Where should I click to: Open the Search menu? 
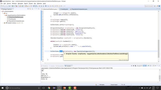pos(26,3)
